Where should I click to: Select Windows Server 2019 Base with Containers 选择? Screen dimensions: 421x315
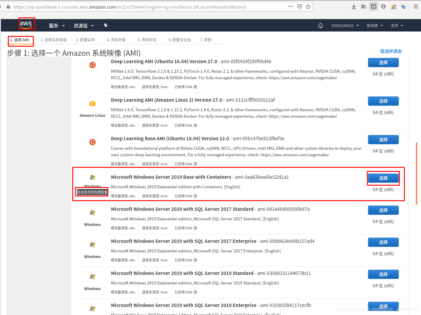(x=383, y=178)
